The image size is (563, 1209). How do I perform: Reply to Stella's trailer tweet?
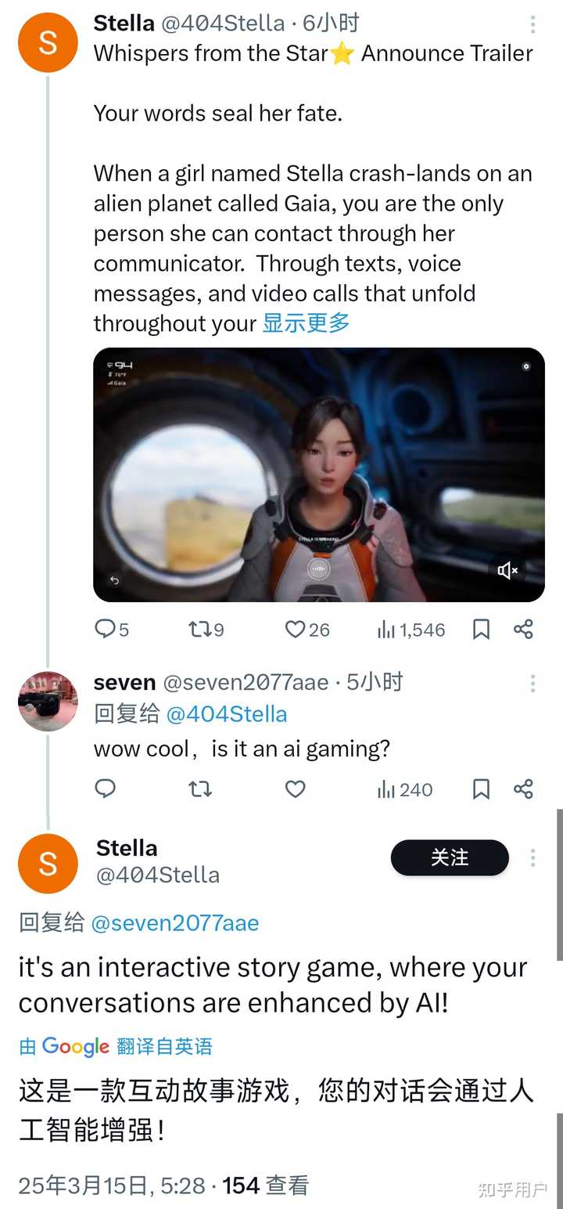pos(106,629)
